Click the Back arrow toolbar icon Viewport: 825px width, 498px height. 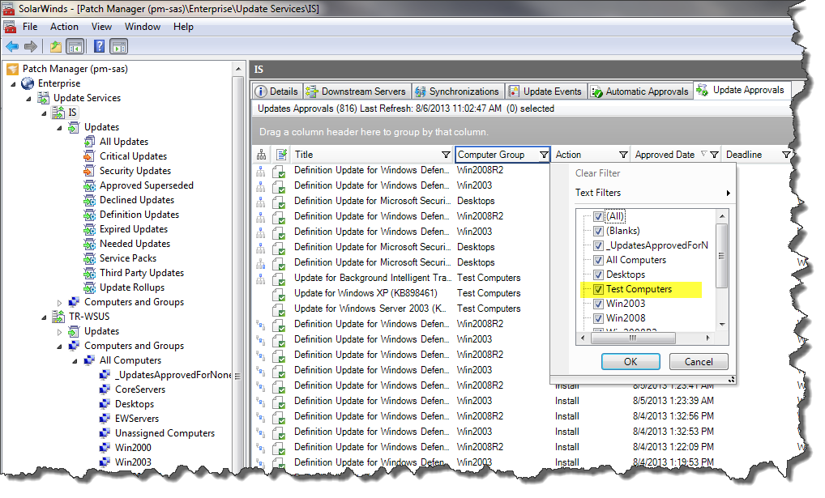point(12,47)
